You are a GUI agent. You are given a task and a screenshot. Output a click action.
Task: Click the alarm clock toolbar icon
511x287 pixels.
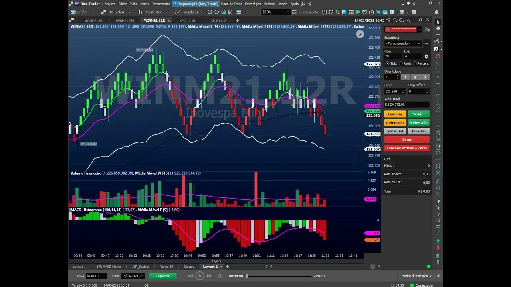[x=364, y=12]
